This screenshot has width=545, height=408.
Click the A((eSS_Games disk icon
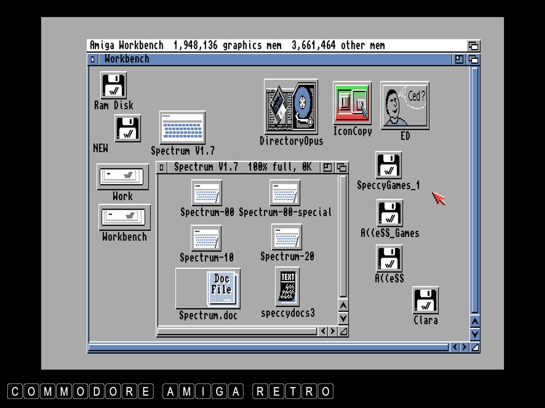click(x=390, y=213)
